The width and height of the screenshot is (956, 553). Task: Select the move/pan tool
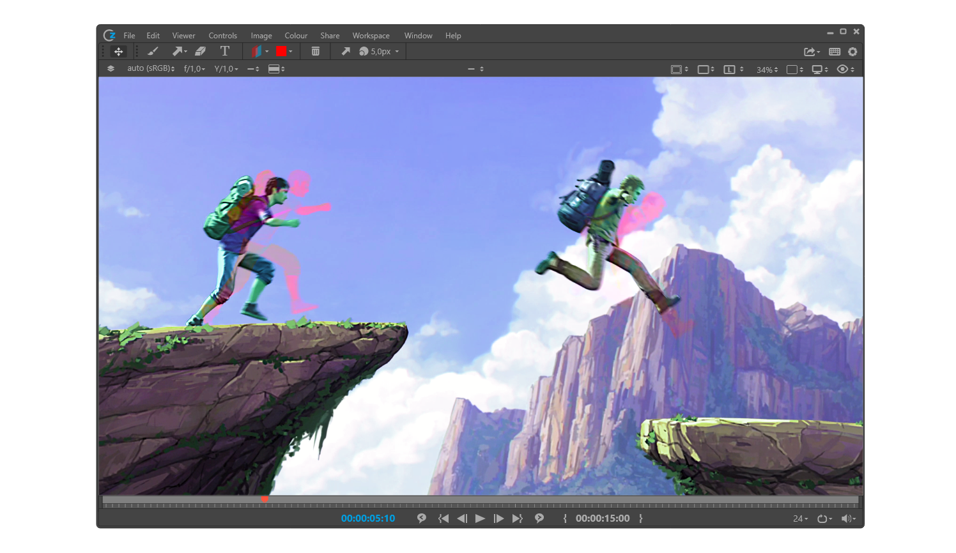point(118,51)
